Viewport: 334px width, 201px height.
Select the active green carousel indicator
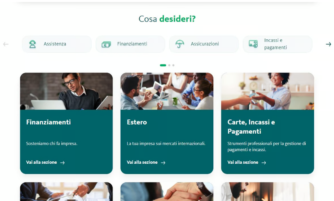(163, 65)
